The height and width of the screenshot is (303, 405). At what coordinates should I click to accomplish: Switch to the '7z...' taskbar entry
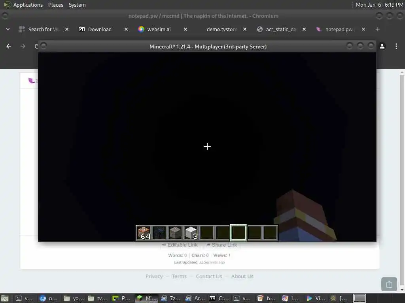pyautogui.click(x=170, y=298)
